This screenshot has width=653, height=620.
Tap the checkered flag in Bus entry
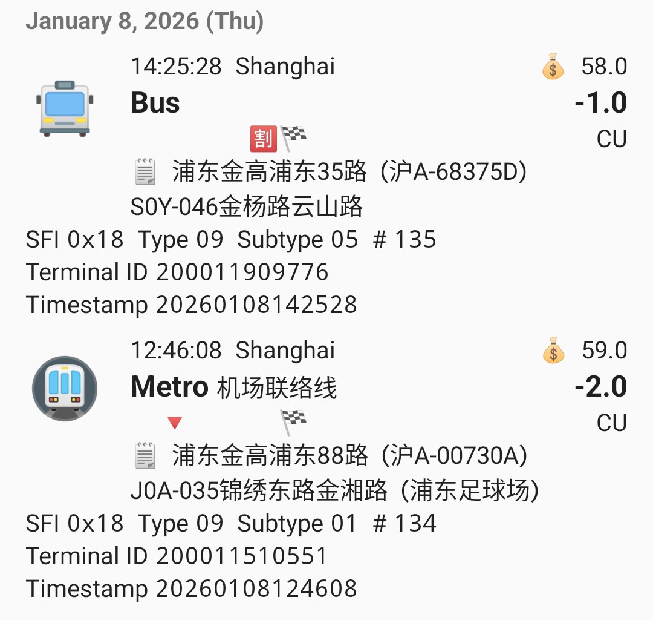(x=293, y=137)
